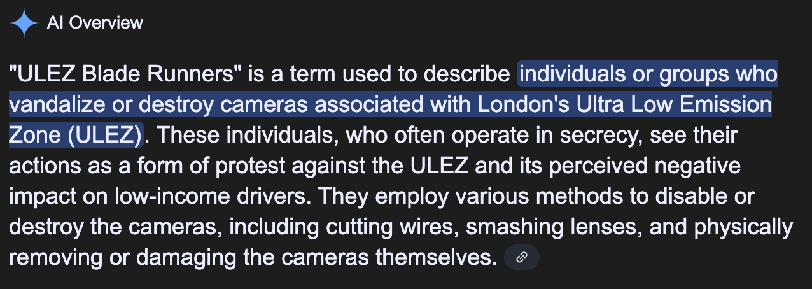Click the highlighted text 'Zone (ULEZ)'
The height and width of the screenshot is (289, 812).
[76, 135]
